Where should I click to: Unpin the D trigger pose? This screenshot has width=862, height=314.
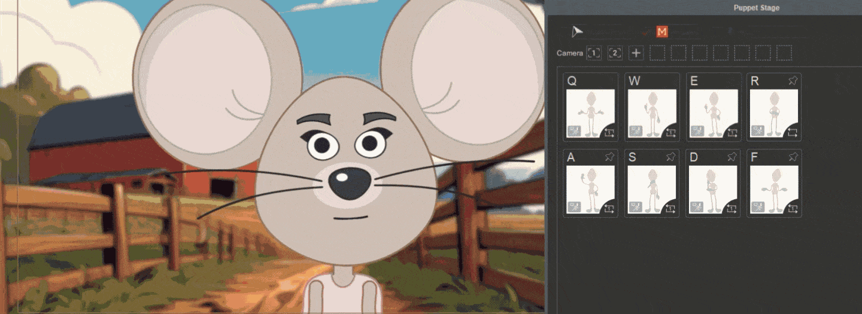[732, 157]
